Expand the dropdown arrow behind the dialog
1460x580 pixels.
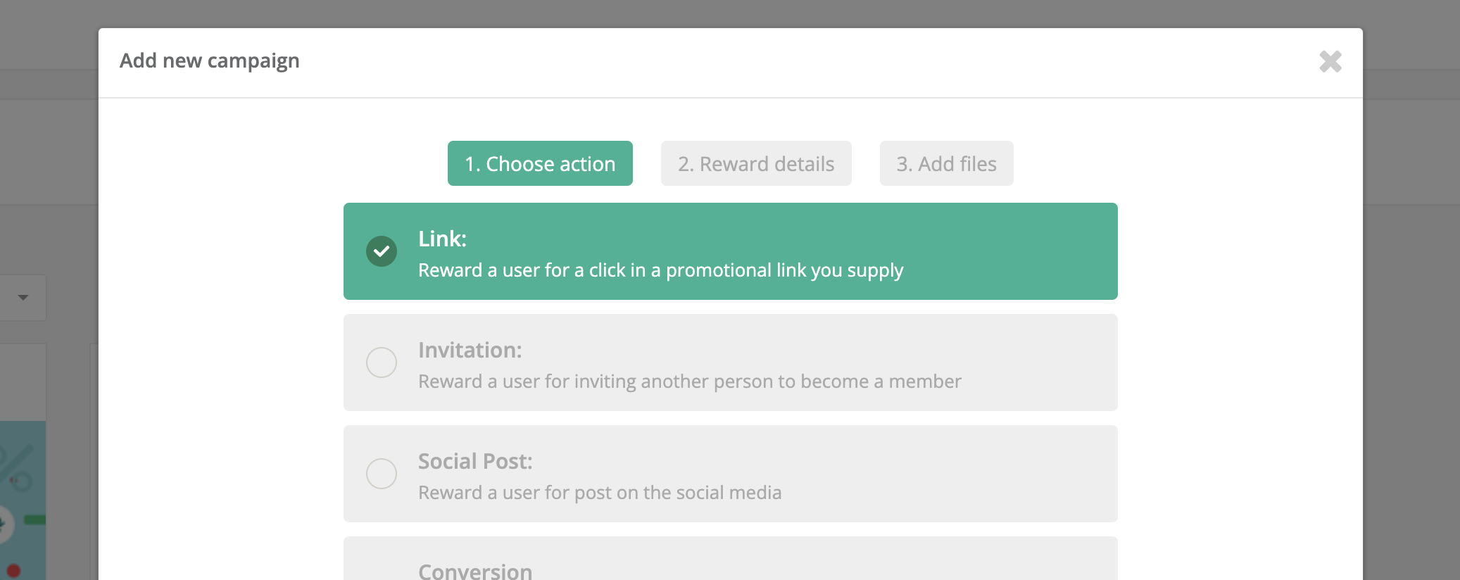pyautogui.click(x=23, y=298)
